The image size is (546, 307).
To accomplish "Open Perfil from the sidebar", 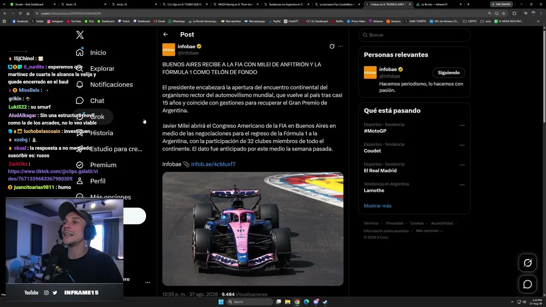I will (x=90, y=181).
